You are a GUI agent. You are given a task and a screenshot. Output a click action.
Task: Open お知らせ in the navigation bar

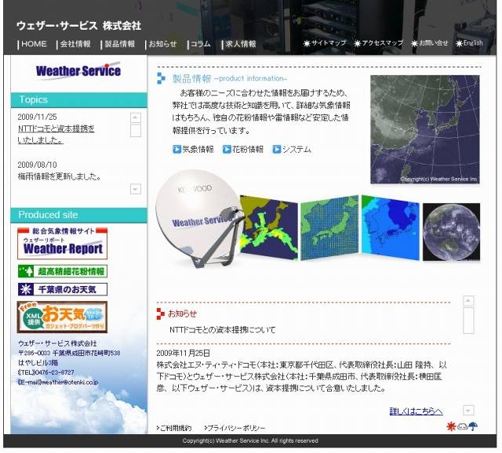162,44
